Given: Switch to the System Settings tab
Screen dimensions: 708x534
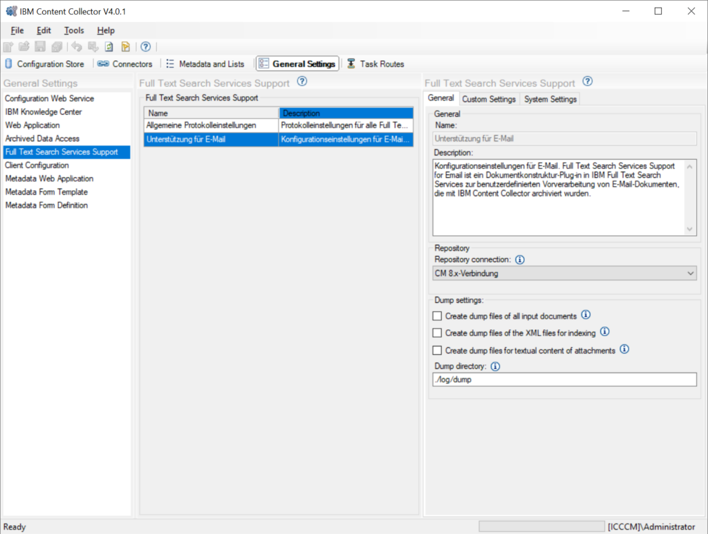Looking at the screenshot, I should [x=550, y=99].
